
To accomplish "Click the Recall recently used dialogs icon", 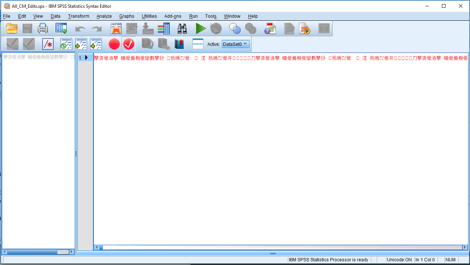I will [61, 28].
